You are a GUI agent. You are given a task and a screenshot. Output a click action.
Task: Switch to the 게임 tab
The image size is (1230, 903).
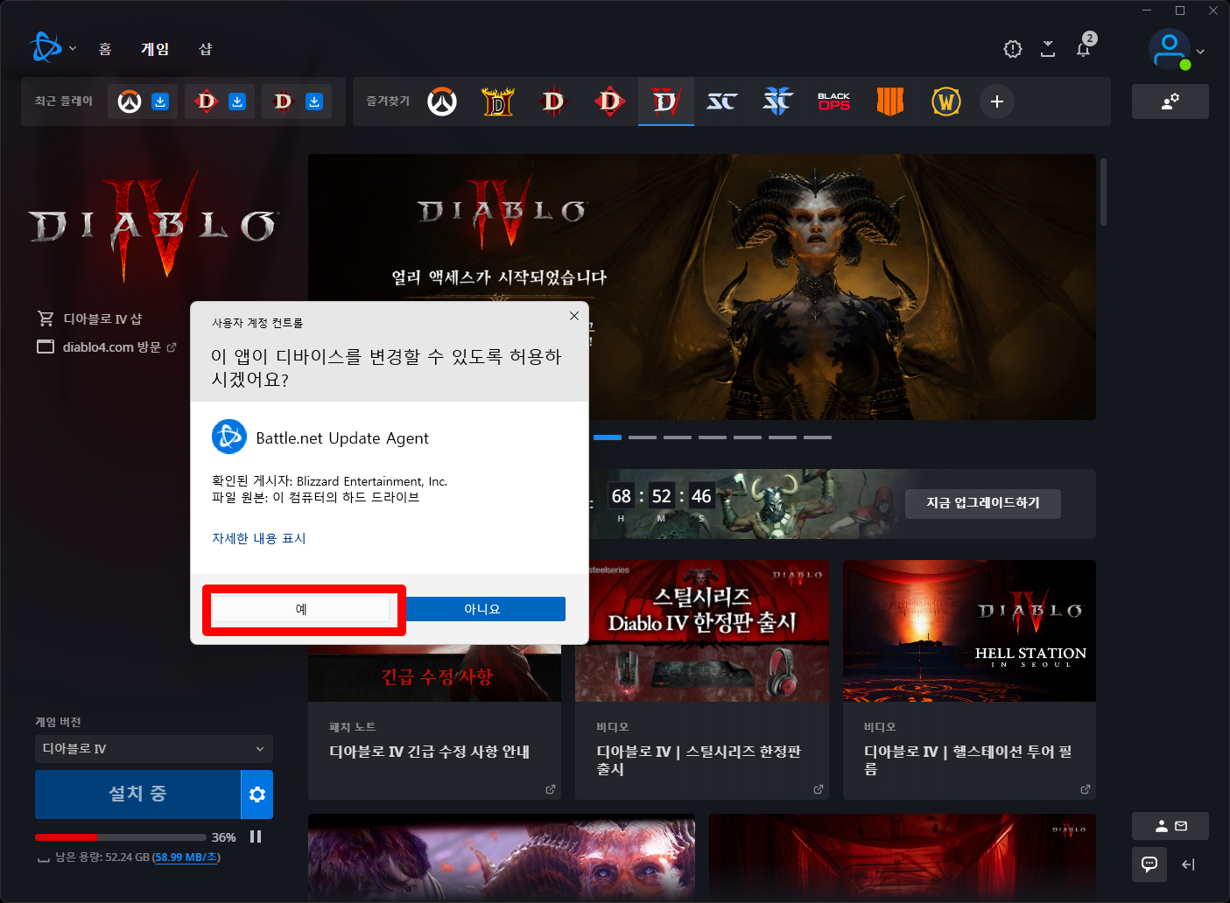tap(155, 49)
